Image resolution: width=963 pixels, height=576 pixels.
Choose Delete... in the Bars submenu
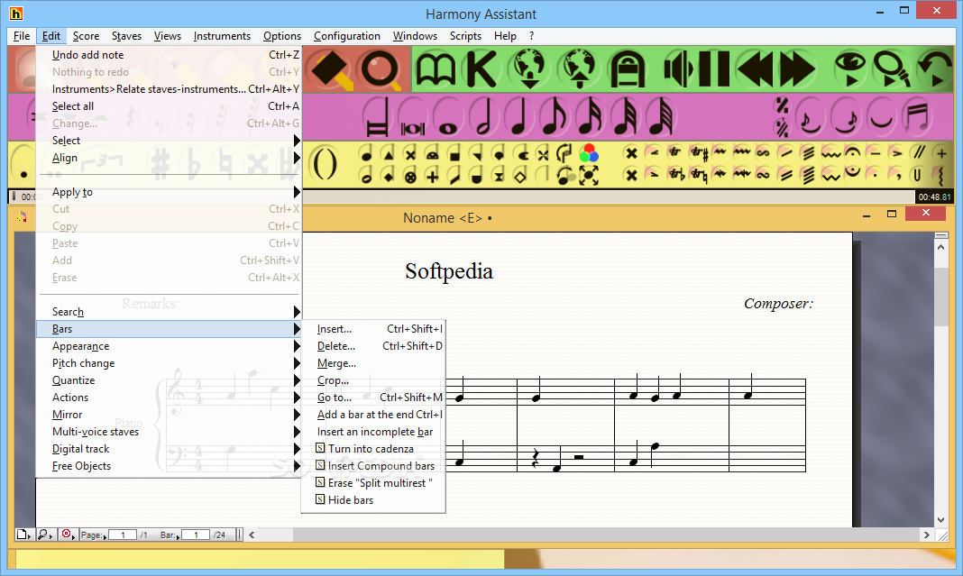(372, 346)
